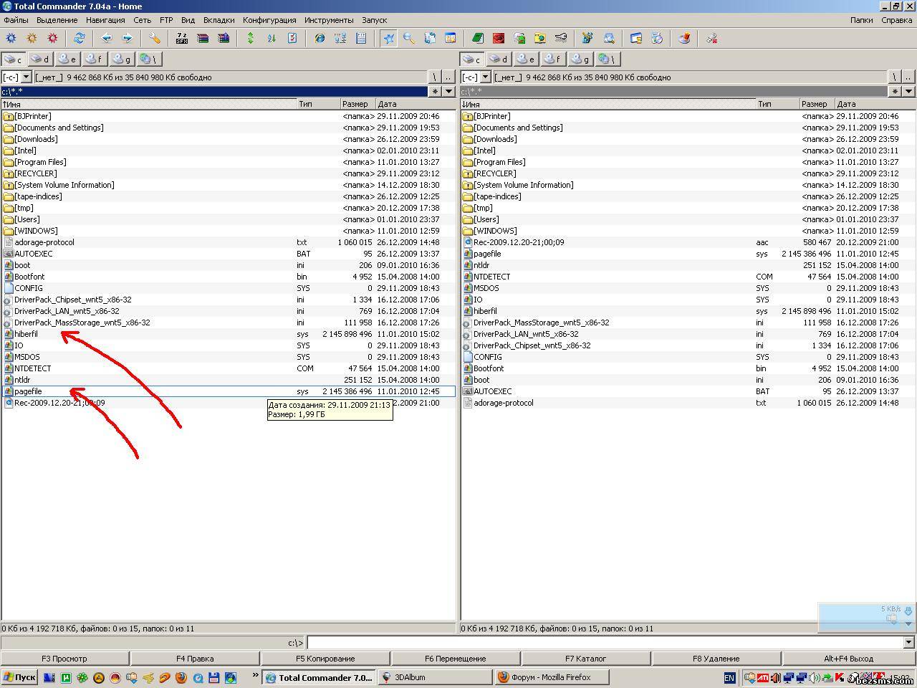
Task: Click F3 Просмотр button
Action: [64, 659]
